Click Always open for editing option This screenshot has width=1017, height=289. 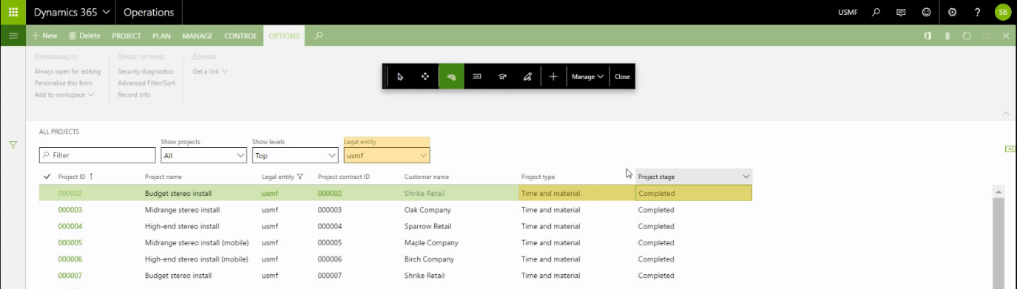click(x=67, y=72)
